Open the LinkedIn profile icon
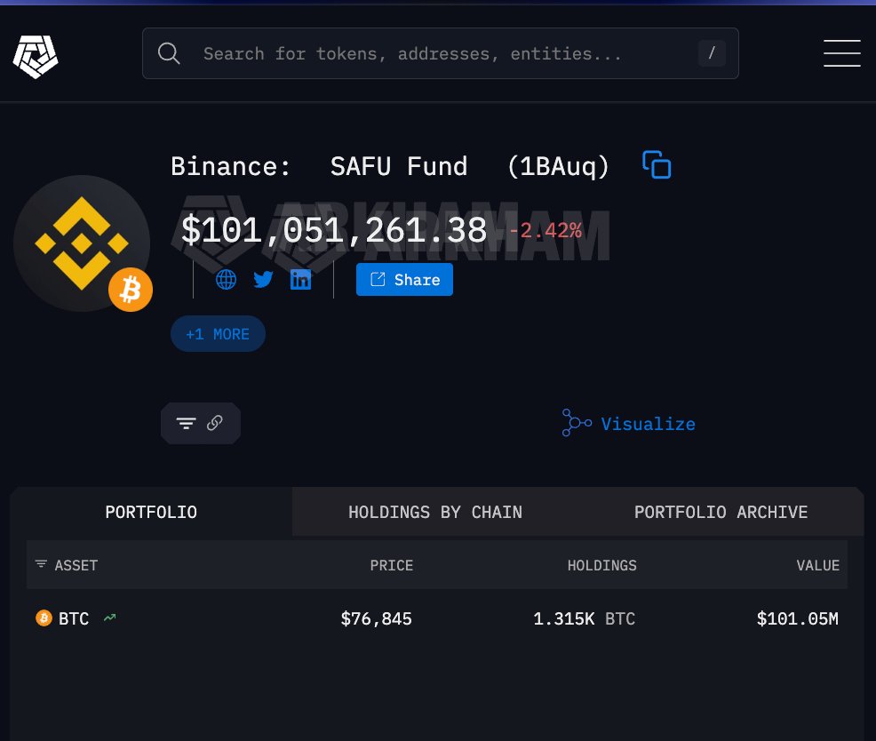 point(301,280)
